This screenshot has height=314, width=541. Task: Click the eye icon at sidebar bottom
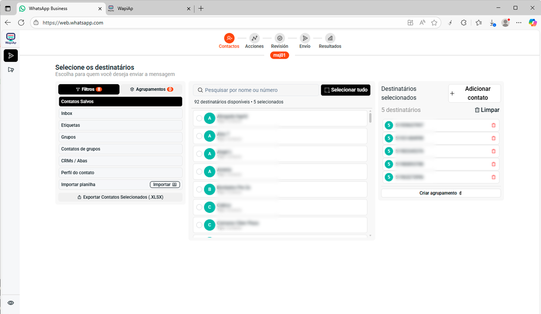[x=11, y=303]
